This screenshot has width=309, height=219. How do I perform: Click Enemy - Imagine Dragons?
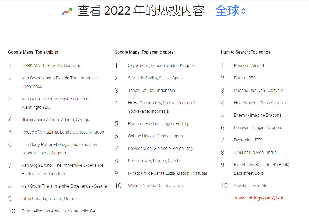point(257,115)
